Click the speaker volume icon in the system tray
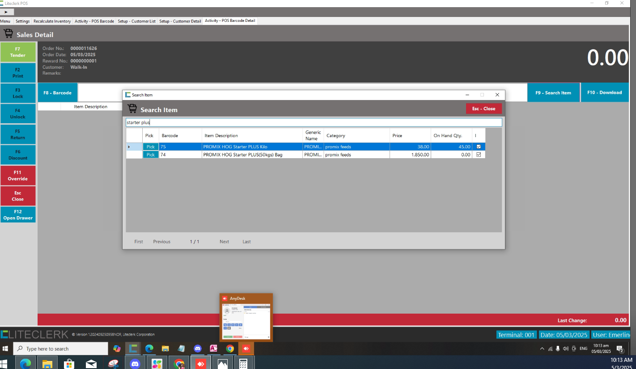The width and height of the screenshot is (636, 369). [565, 348]
